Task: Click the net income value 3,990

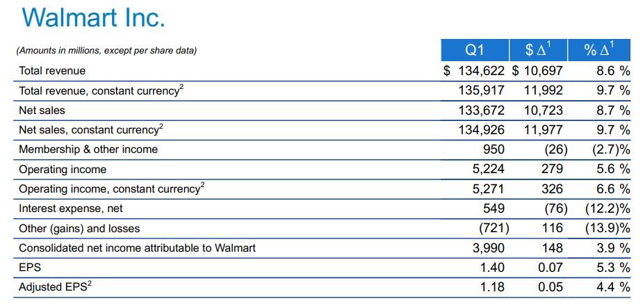Action: pos(489,248)
